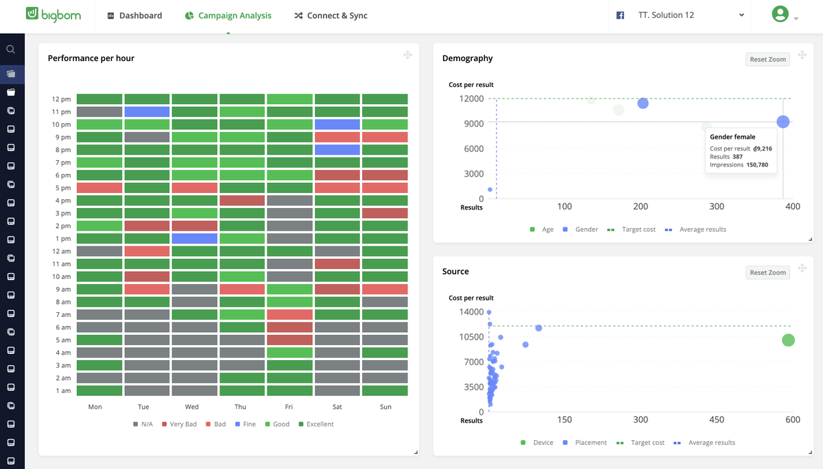The image size is (823, 469).
Task: Select the blue Tuesday 11 pm heatmap cell
Action: (147, 112)
